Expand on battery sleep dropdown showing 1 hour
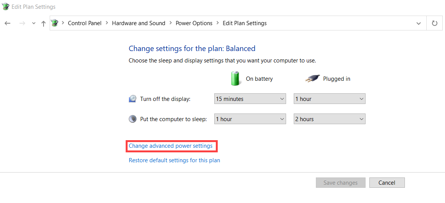This screenshot has height=203, width=445. click(250, 119)
